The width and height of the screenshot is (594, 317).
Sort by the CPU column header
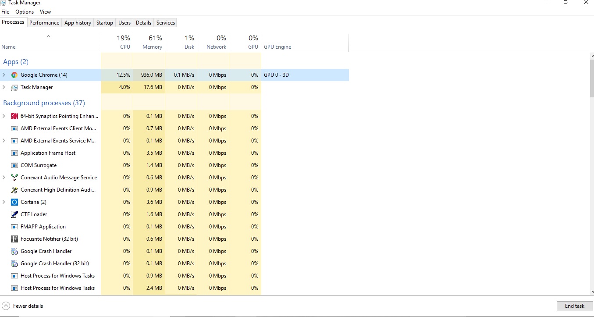(117, 43)
